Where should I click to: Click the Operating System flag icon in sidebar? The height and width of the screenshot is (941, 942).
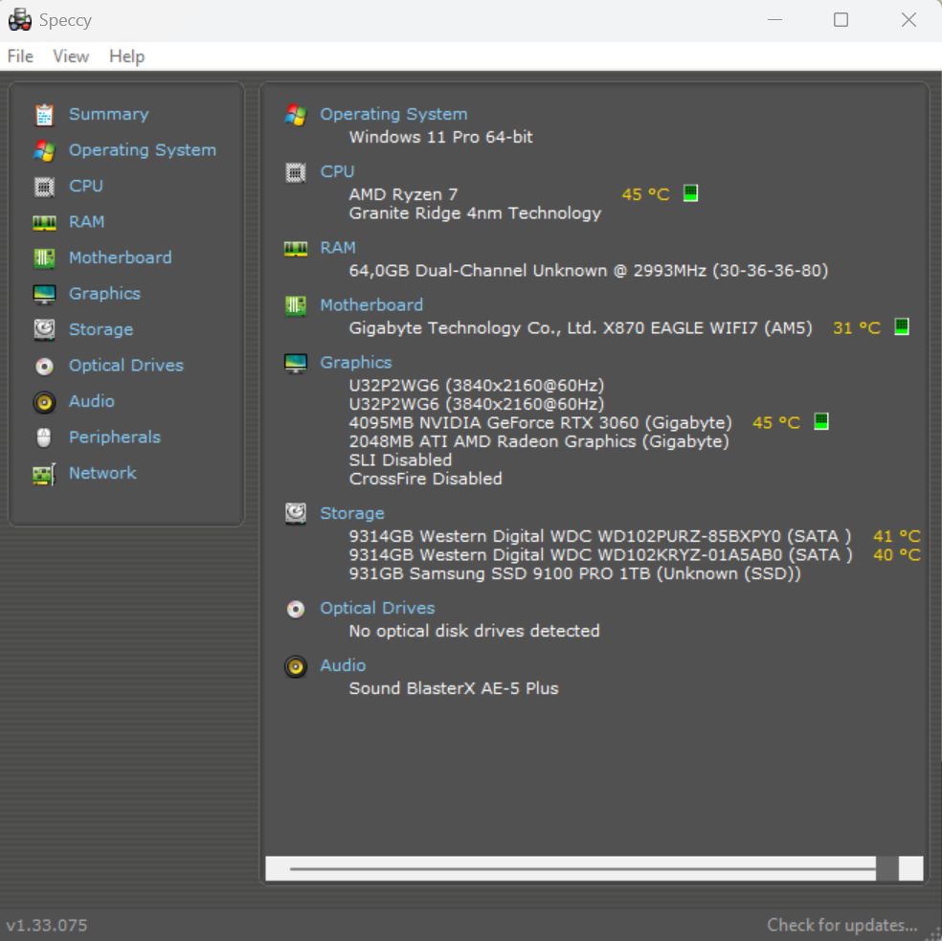coord(44,150)
